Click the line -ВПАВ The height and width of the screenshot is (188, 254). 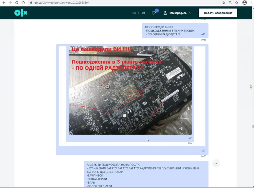tap(91, 182)
